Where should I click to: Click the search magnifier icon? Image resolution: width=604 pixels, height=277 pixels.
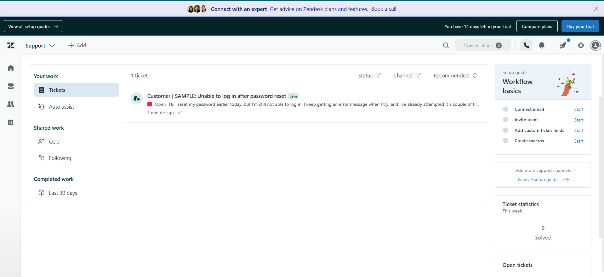point(446,46)
